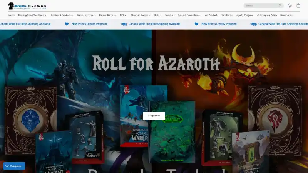Click the Earn points button
This screenshot has width=308, height=173.
[14, 166]
